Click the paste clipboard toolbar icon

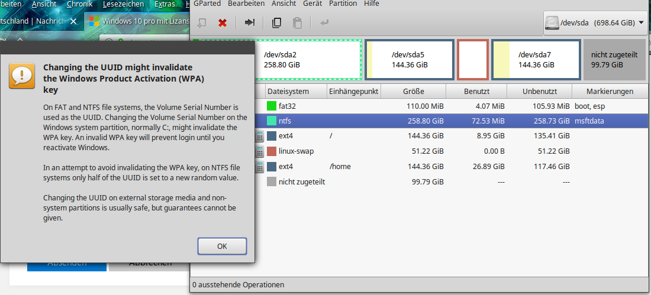[x=297, y=23]
